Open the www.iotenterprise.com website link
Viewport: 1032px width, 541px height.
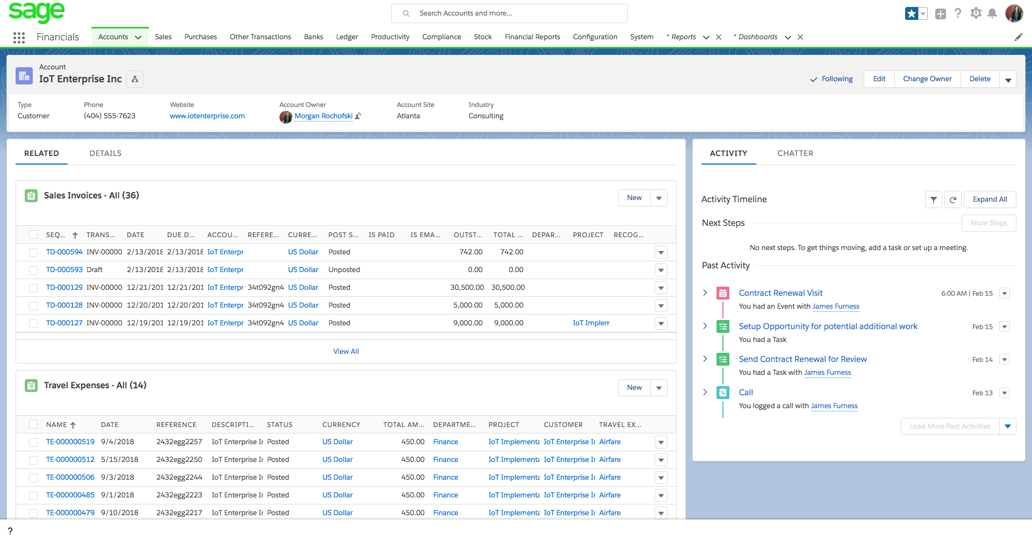207,116
